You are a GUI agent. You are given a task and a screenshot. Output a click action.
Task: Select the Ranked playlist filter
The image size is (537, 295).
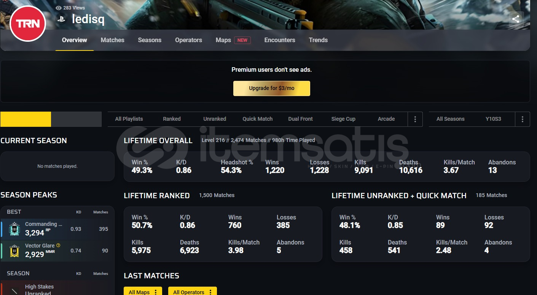coord(172,119)
